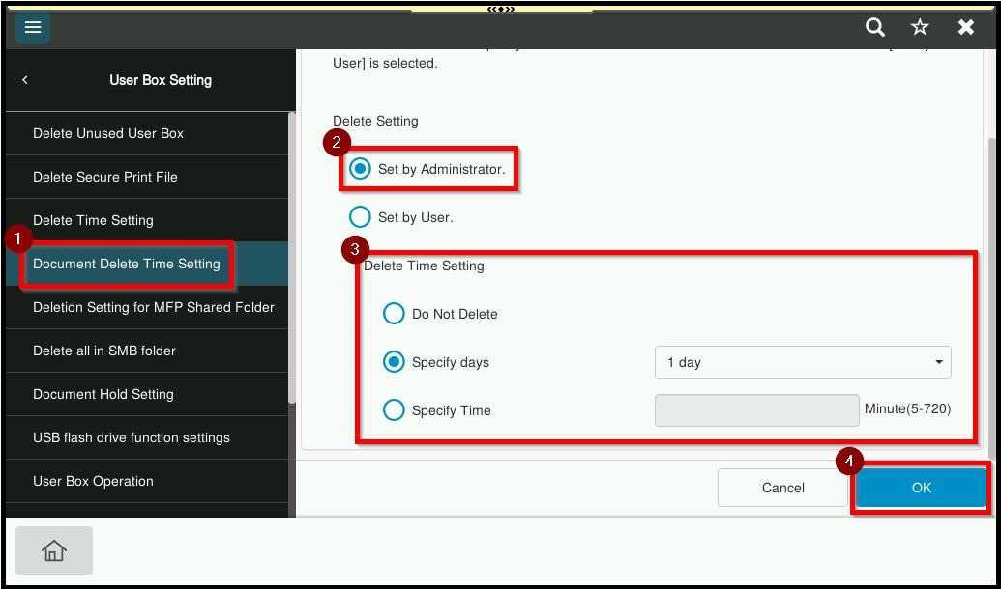The image size is (1001, 589).
Task: Click the OK button
Action: 921,488
